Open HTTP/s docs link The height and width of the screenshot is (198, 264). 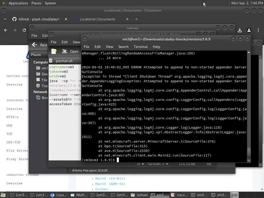pos(12,117)
